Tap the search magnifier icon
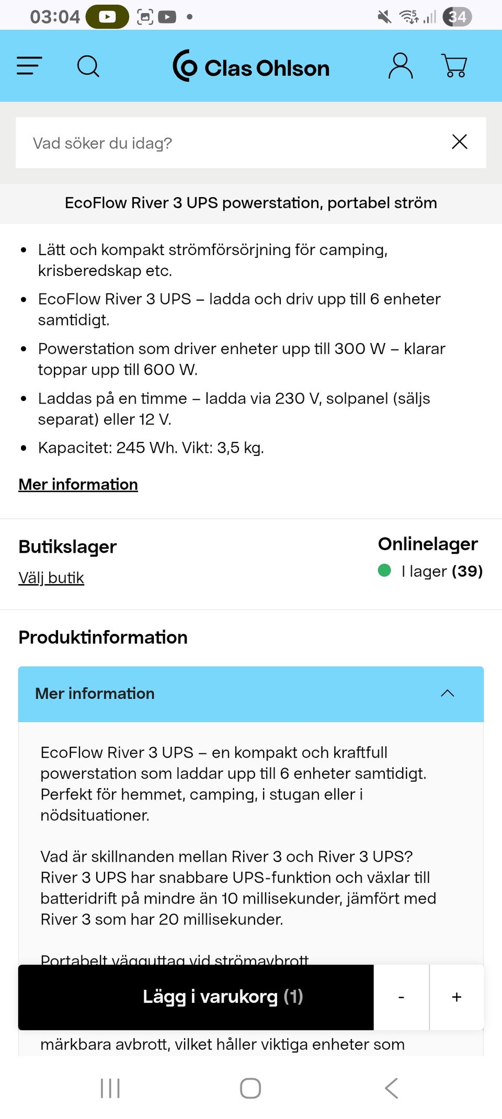This screenshot has width=502, height=1119. coord(88,66)
